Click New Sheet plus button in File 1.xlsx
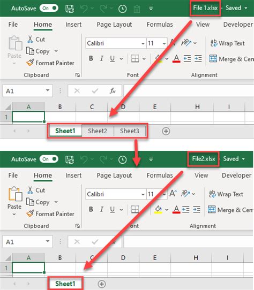This screenshot has width=254, height=290. tap(166, 131)
